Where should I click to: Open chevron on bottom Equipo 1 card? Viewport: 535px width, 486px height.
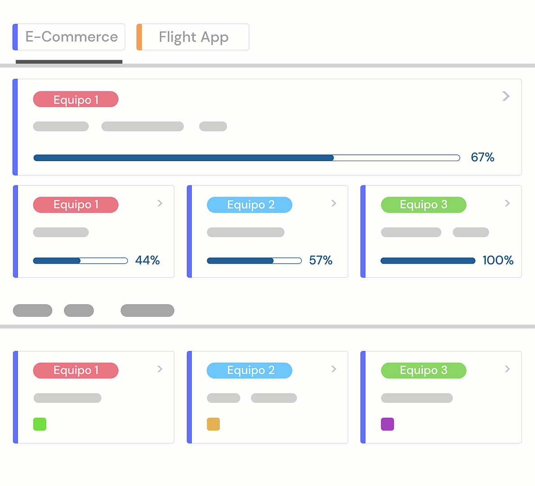click(160, 369)
